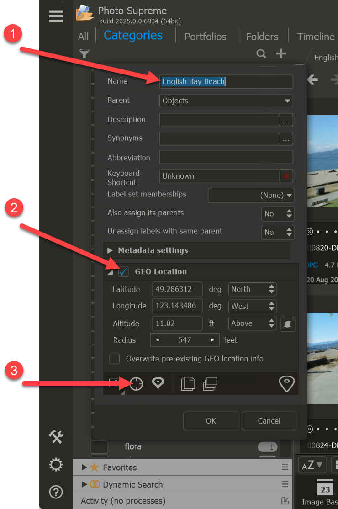Open the top beach photo thumbnail
338x509 pixels.
[x=322, y=161]
